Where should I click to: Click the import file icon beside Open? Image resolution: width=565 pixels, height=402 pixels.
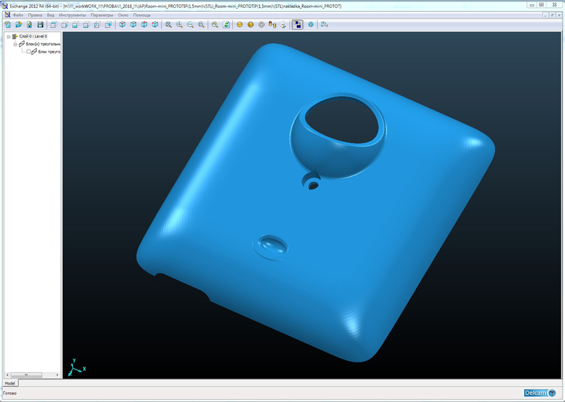[x=30, y=24]
